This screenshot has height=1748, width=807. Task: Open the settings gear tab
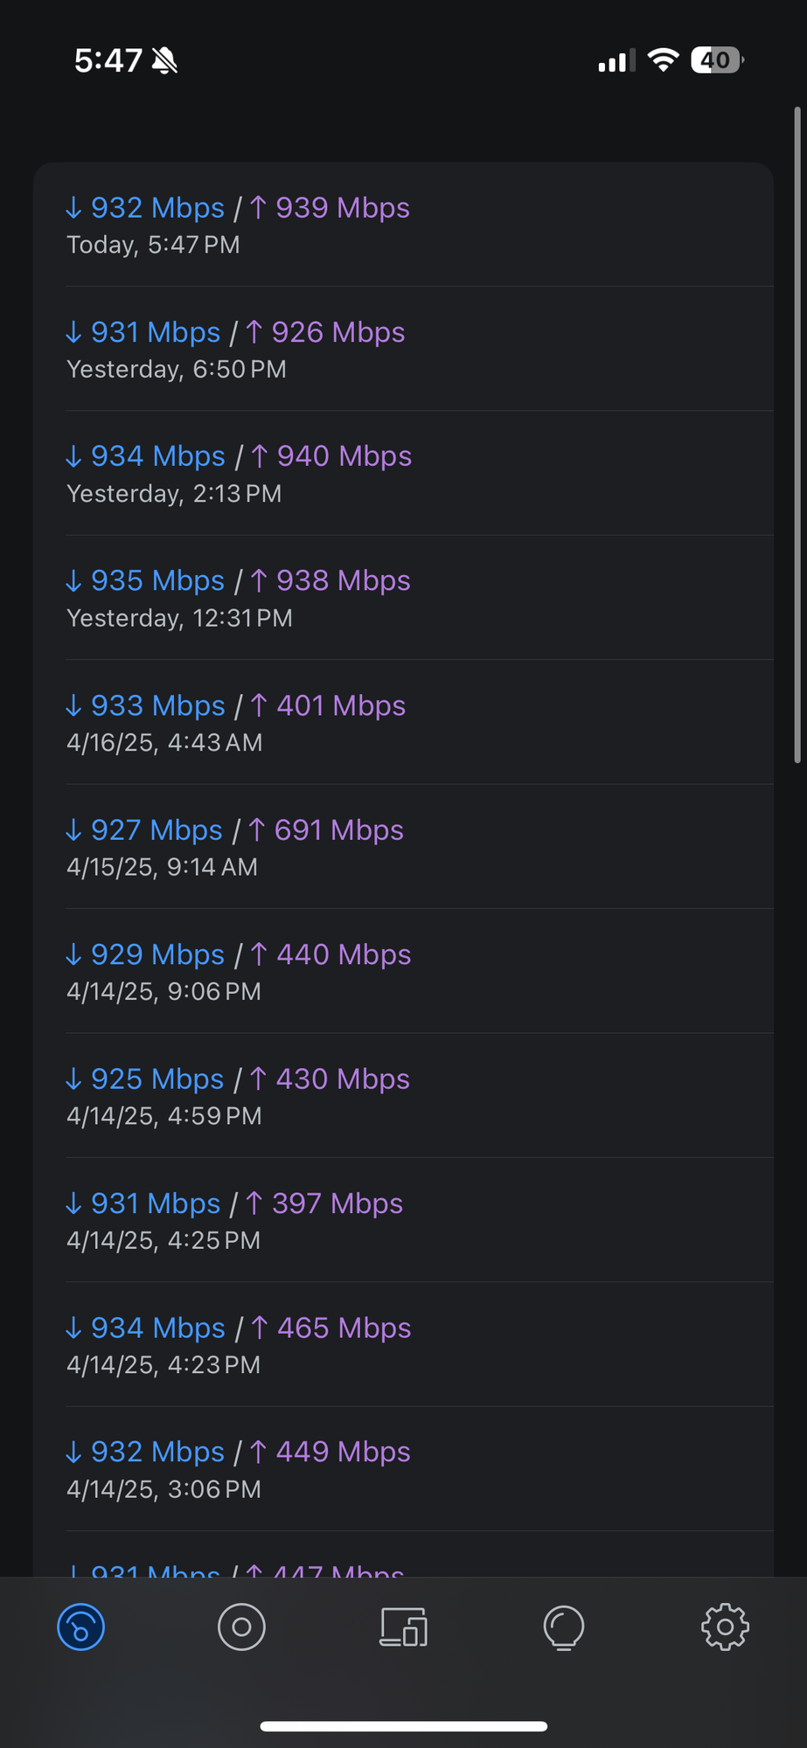725,1627
